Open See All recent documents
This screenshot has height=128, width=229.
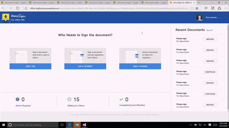209,30
